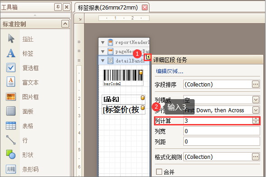Select the Label (标签) tool icon

(x=11, y=53)
